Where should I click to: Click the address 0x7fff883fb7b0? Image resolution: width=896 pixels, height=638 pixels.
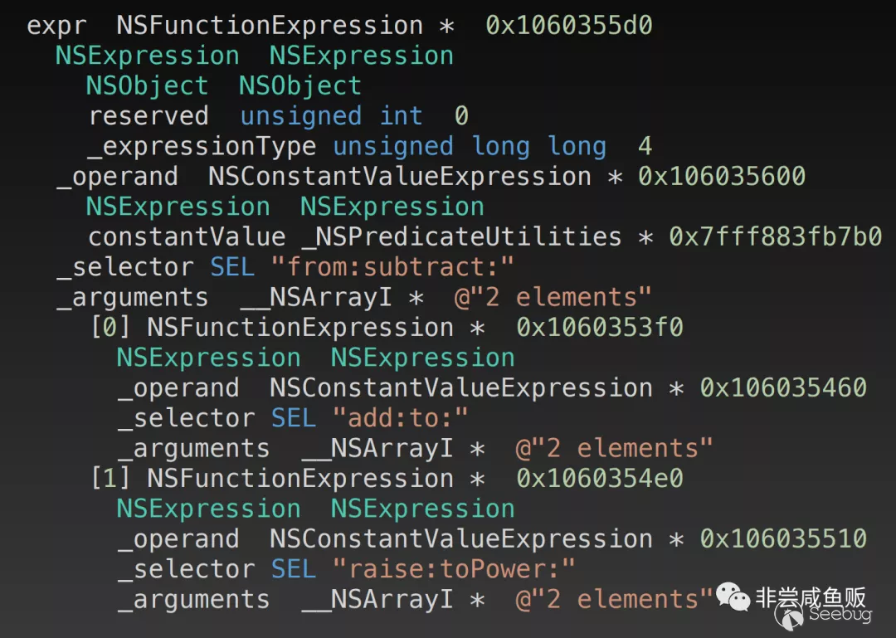click(775, 237)
